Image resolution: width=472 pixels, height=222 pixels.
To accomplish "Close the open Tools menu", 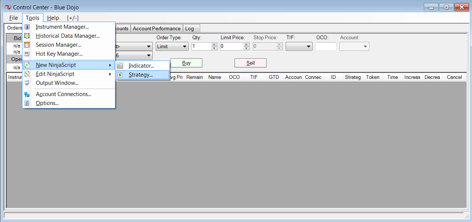I will [32, 18].
